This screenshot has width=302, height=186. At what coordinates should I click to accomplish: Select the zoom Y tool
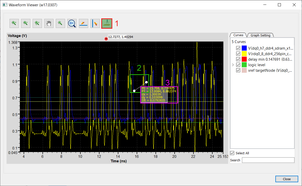[26, 23]
